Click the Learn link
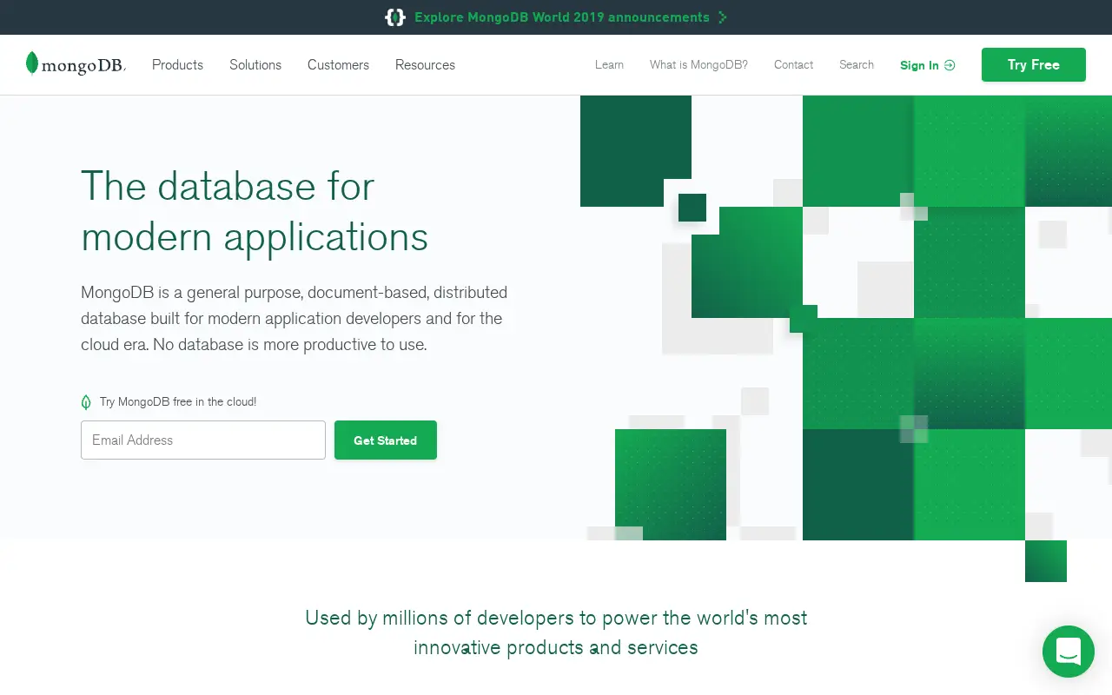 (x=609, y=65)
